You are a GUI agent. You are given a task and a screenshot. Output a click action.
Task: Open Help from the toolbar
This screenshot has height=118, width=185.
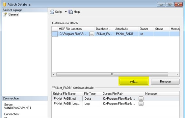click(74, 12)
